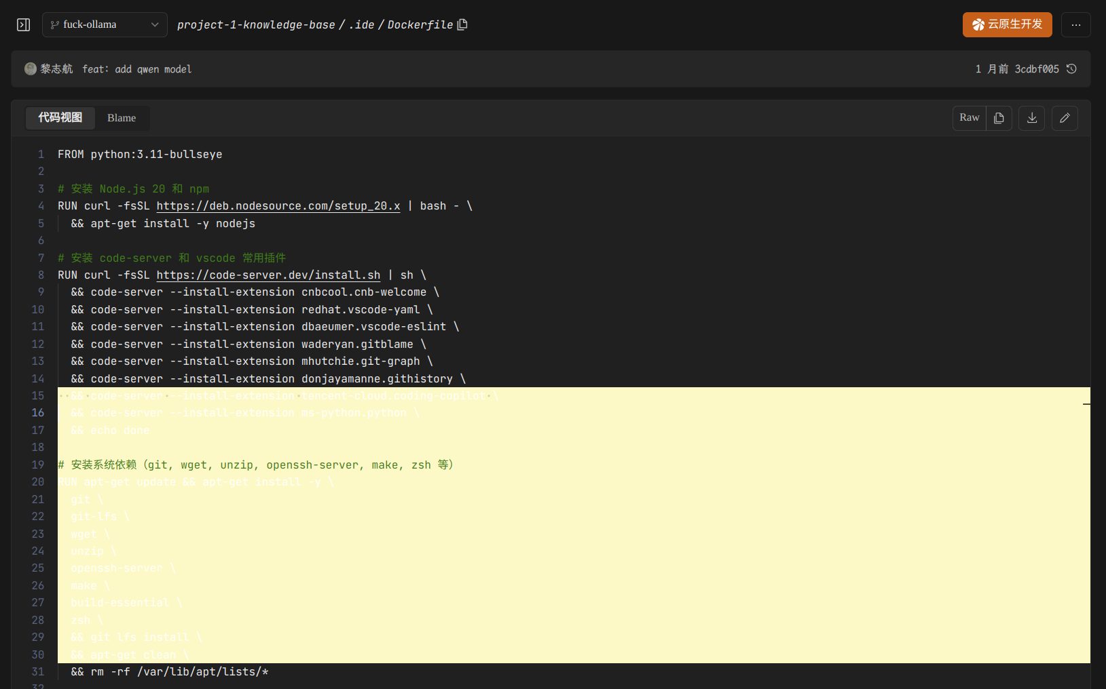Go to the .ide folder breadcrumb
1106x689 pixels.
pos(361,25)
